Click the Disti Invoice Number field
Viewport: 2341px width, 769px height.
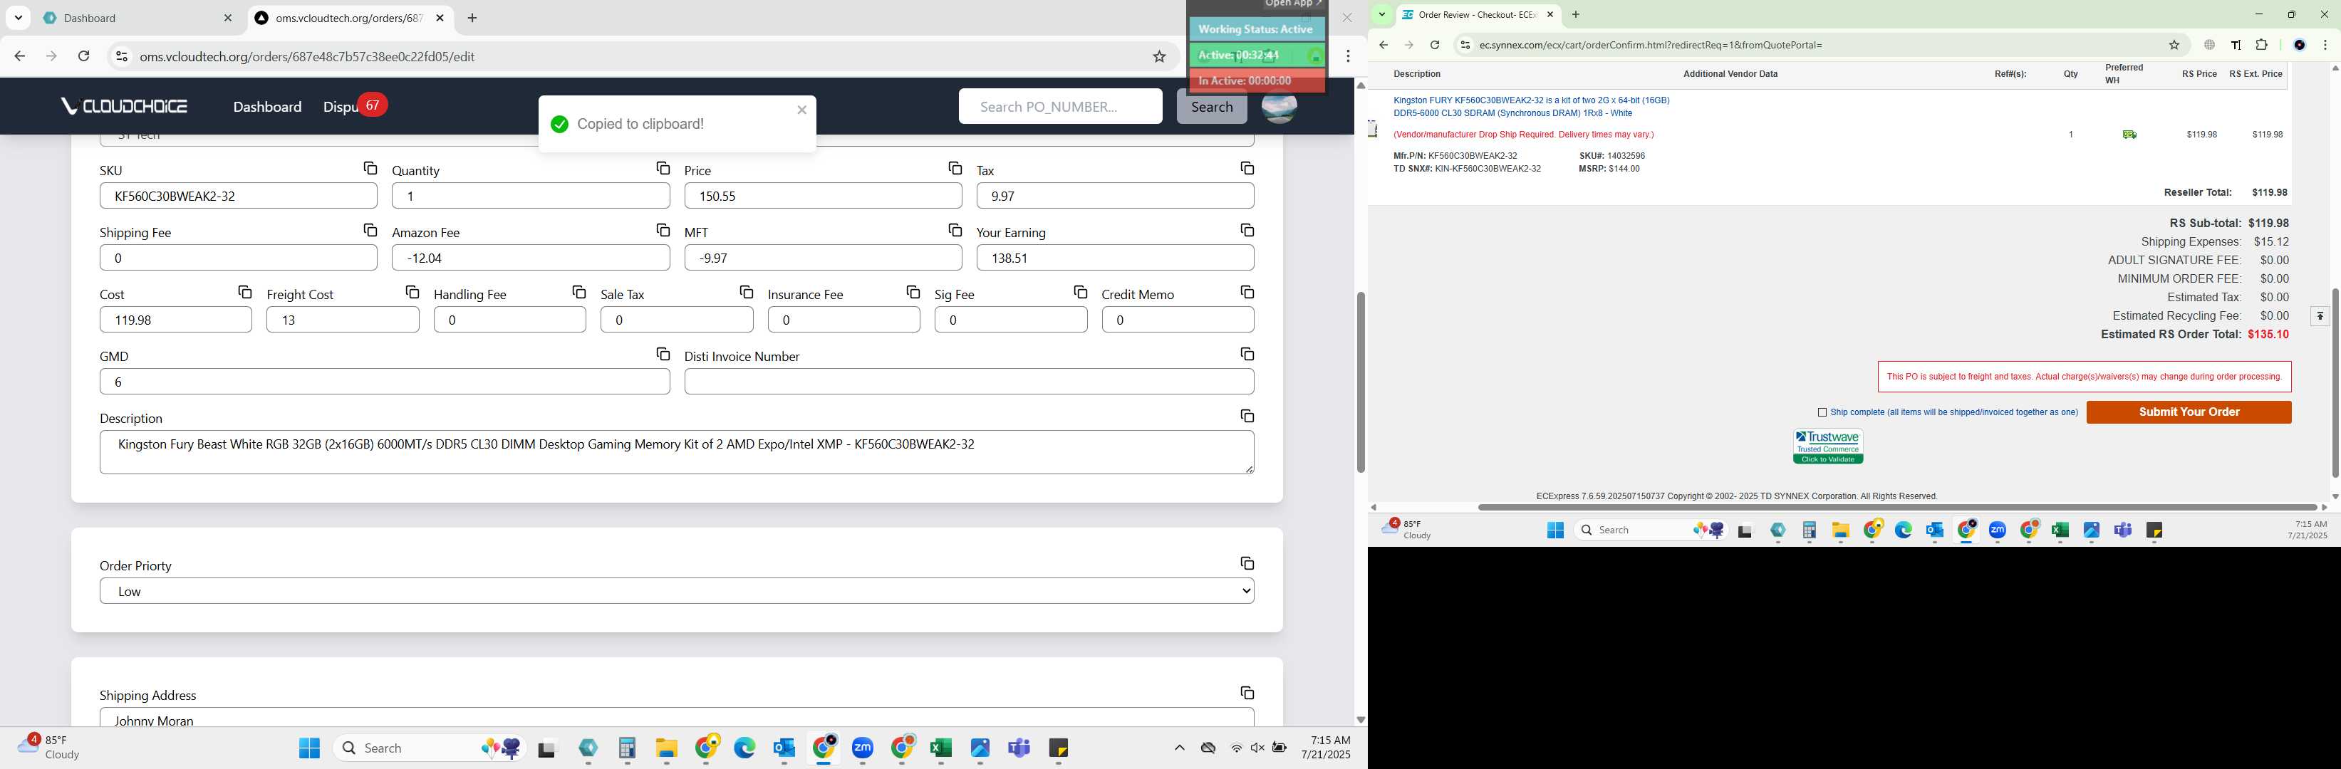(969, 382)
